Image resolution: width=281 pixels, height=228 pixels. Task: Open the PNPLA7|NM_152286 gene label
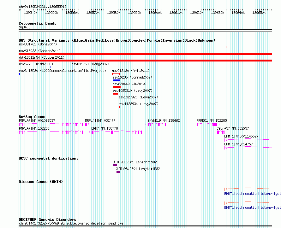pyautogui.click(x=34, y=128)
